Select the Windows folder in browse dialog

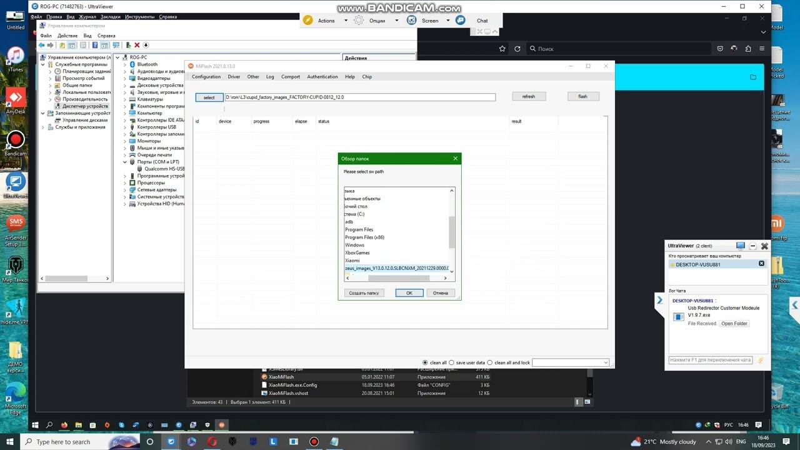pyautogui.click(x=354, y=245)
